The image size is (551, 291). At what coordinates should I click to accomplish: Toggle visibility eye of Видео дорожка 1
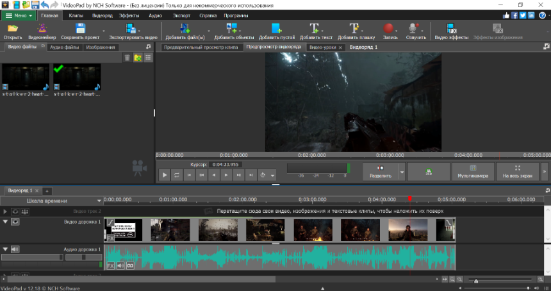pyautogui.click(x=15, y=222)
